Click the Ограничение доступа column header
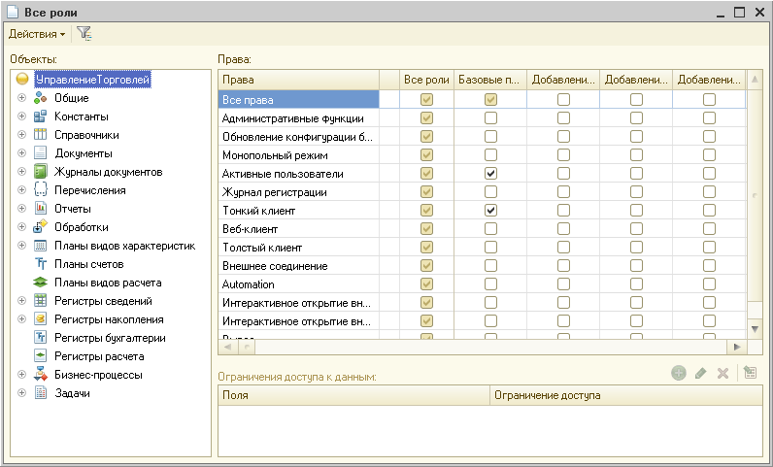This screenshot has width=773, height=467. tap(626, 395)
